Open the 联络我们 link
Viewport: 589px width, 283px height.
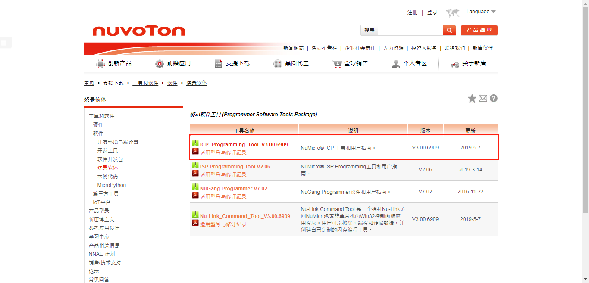455,48
